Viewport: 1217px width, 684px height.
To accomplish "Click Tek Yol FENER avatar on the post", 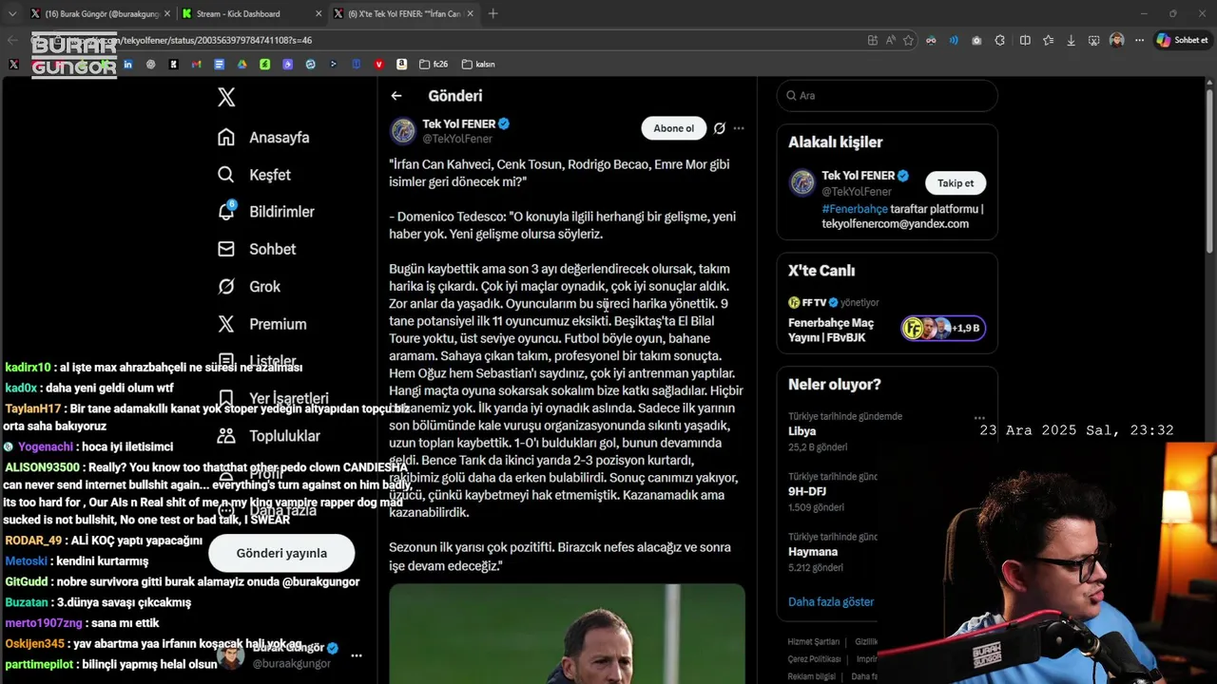I will pos(403,130).
